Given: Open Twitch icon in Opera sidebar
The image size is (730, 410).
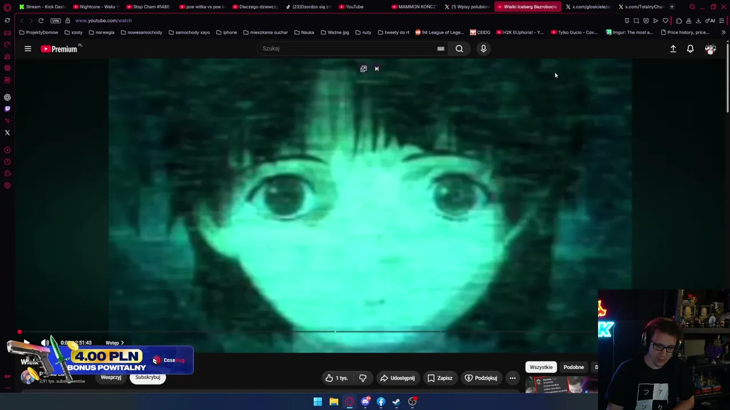Looking at the screenshot, I should click(7, 109).
